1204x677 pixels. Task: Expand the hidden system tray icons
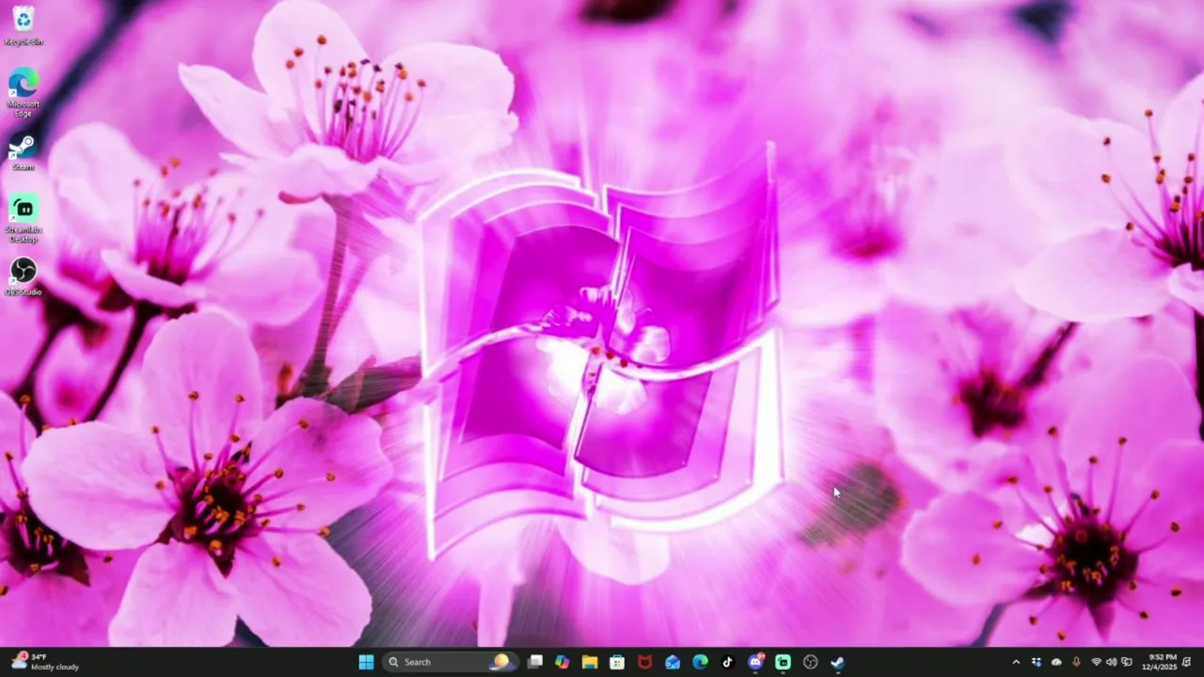click(1016, 662)
